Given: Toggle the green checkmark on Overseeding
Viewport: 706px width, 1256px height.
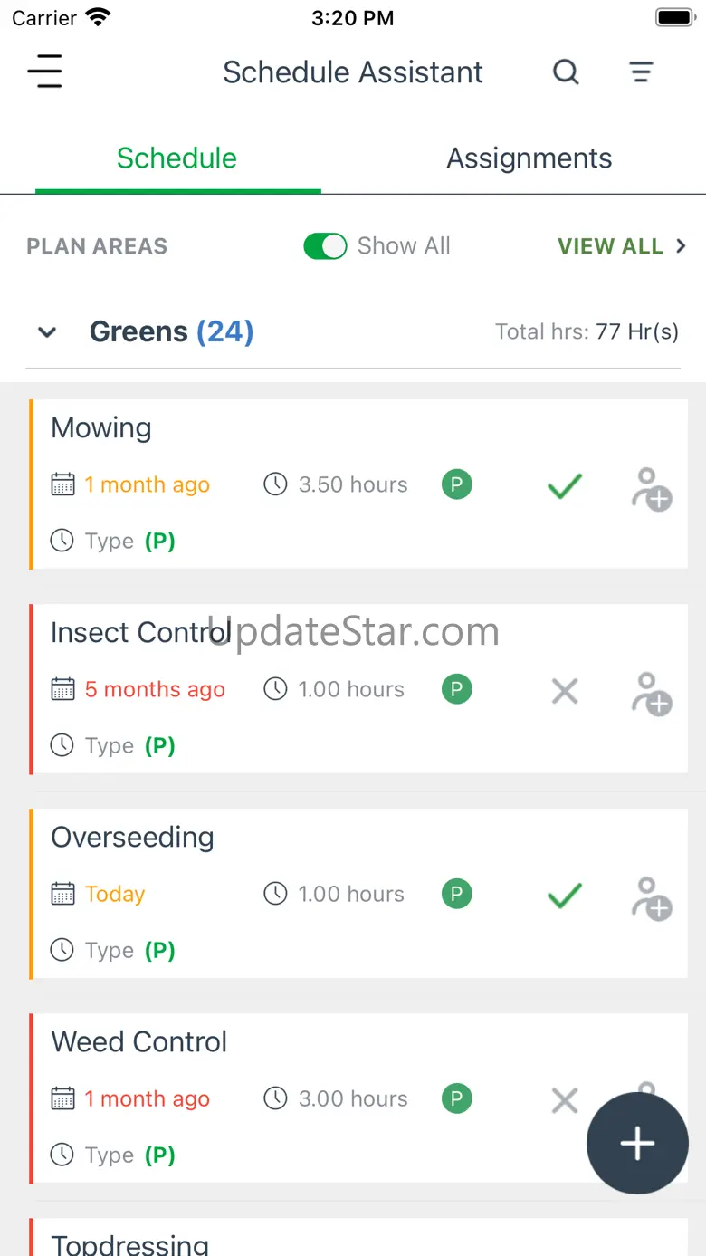Looking at the screenshot, I should click(564, 896).
